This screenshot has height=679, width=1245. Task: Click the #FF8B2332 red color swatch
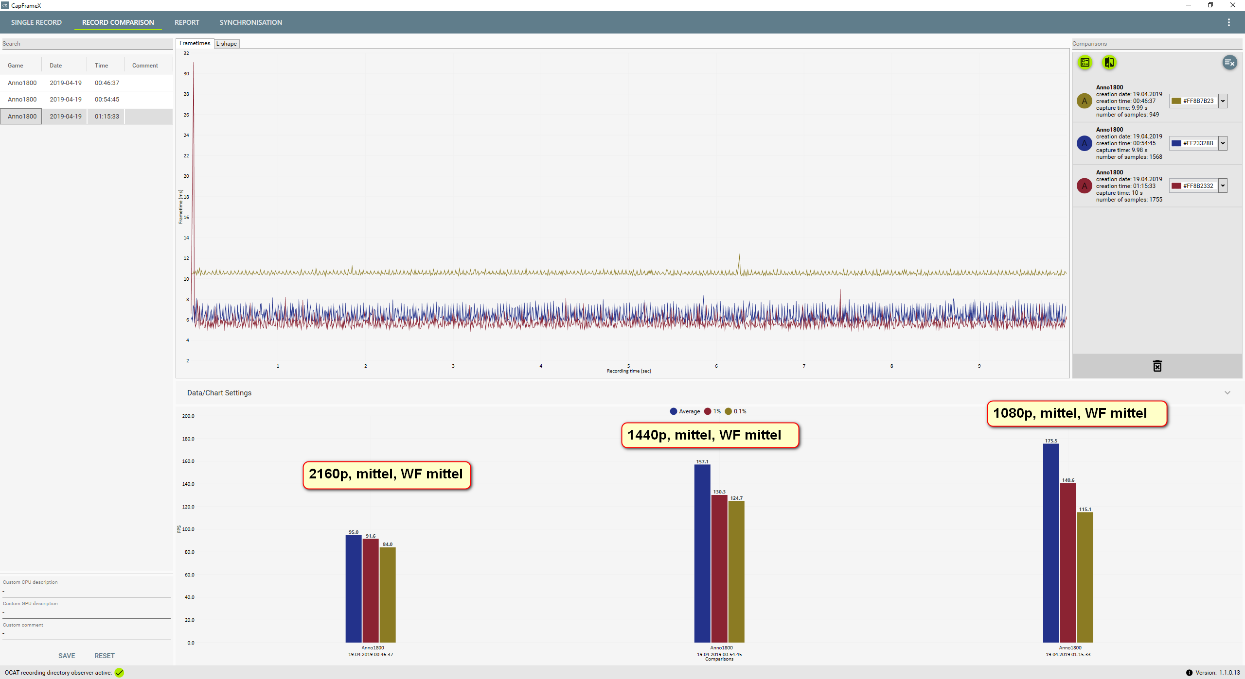(x=1176, y=186)
